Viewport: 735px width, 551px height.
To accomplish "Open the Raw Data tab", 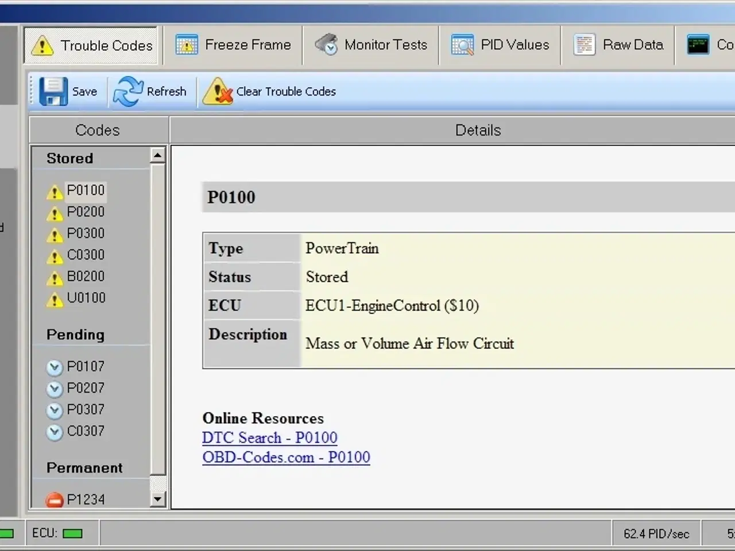I will 618,45.
